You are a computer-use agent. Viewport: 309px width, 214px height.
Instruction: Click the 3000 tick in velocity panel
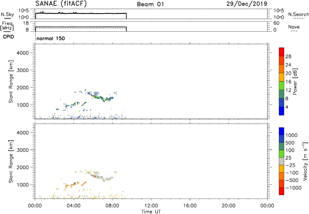click(23, 150)
